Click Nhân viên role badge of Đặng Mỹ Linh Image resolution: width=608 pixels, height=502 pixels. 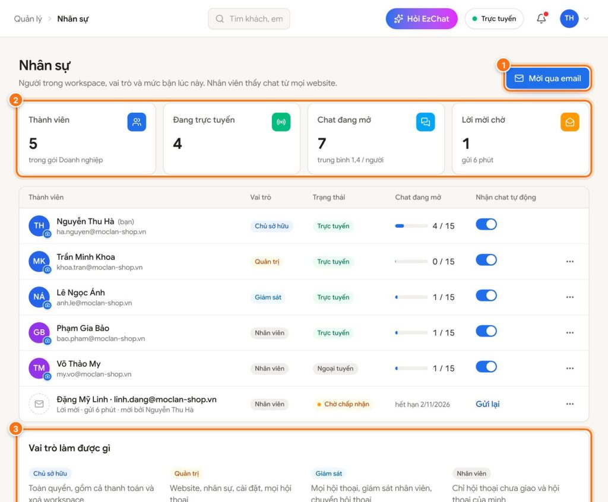[270, 404]
